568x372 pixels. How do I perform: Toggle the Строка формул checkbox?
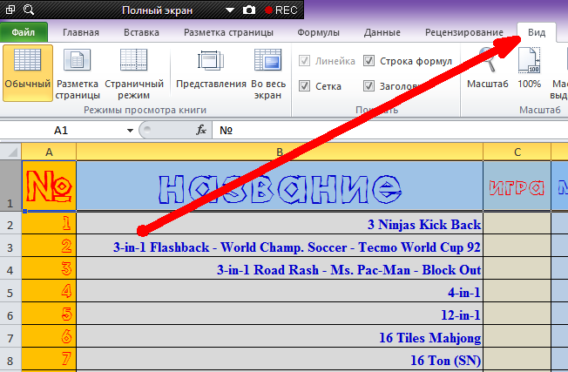(x=369, y=61)
